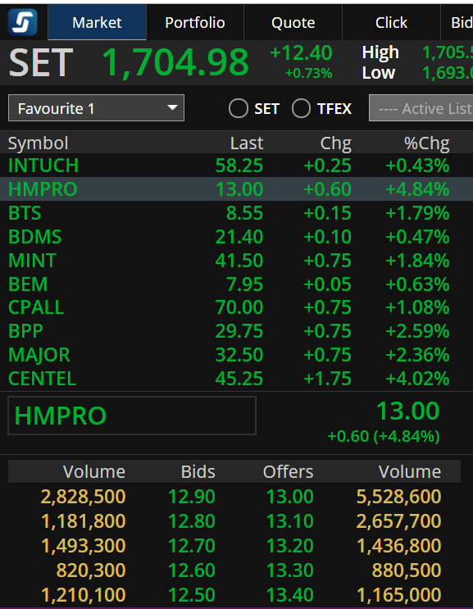The width and height of the screenshot is (473, 609).
Task: Open the Active List dropdown
Action: (421, 108)
